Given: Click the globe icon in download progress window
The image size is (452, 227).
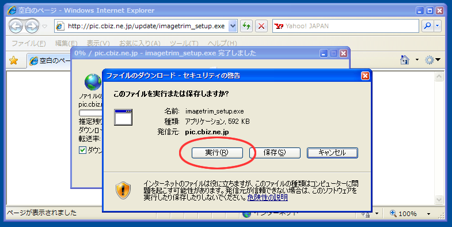Looking at the screenshot, I should point(93,82).
